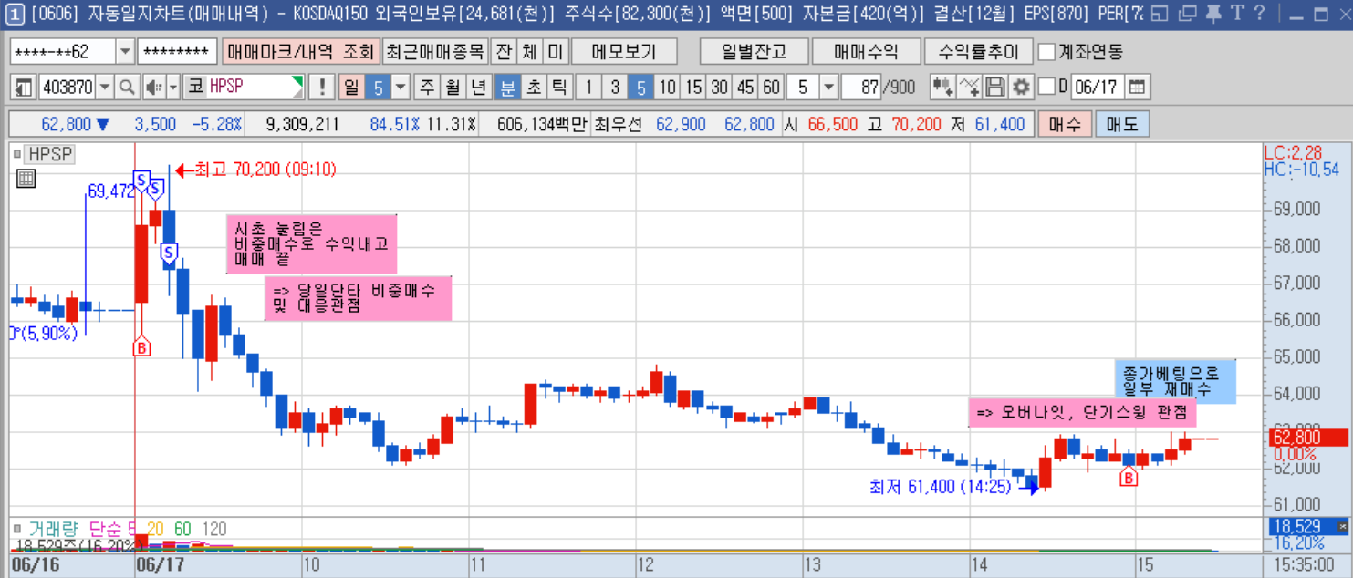Click 일별잔고 button

click(x=754, y=52)
